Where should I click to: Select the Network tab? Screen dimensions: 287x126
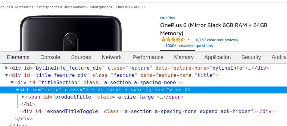pos(112,57)
